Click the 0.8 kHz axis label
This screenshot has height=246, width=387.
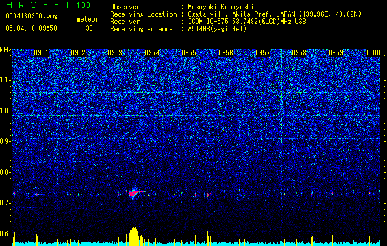tap(5, 172)
